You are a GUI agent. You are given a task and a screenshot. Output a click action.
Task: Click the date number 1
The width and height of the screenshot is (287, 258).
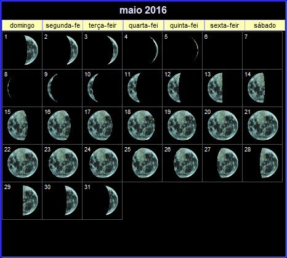pyautogui.click(x=6, y=37)
